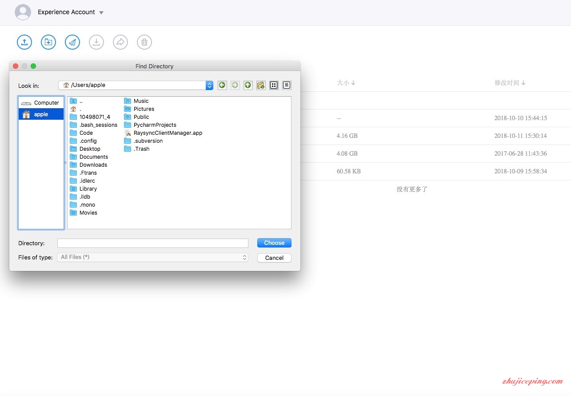Select the Pictures folder
This screenshot has width=571, height=396.
tap(139, 109)
